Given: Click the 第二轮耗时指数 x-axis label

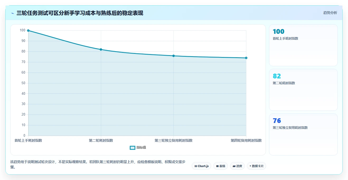Looking at the screenshot, I should (101, 140).
